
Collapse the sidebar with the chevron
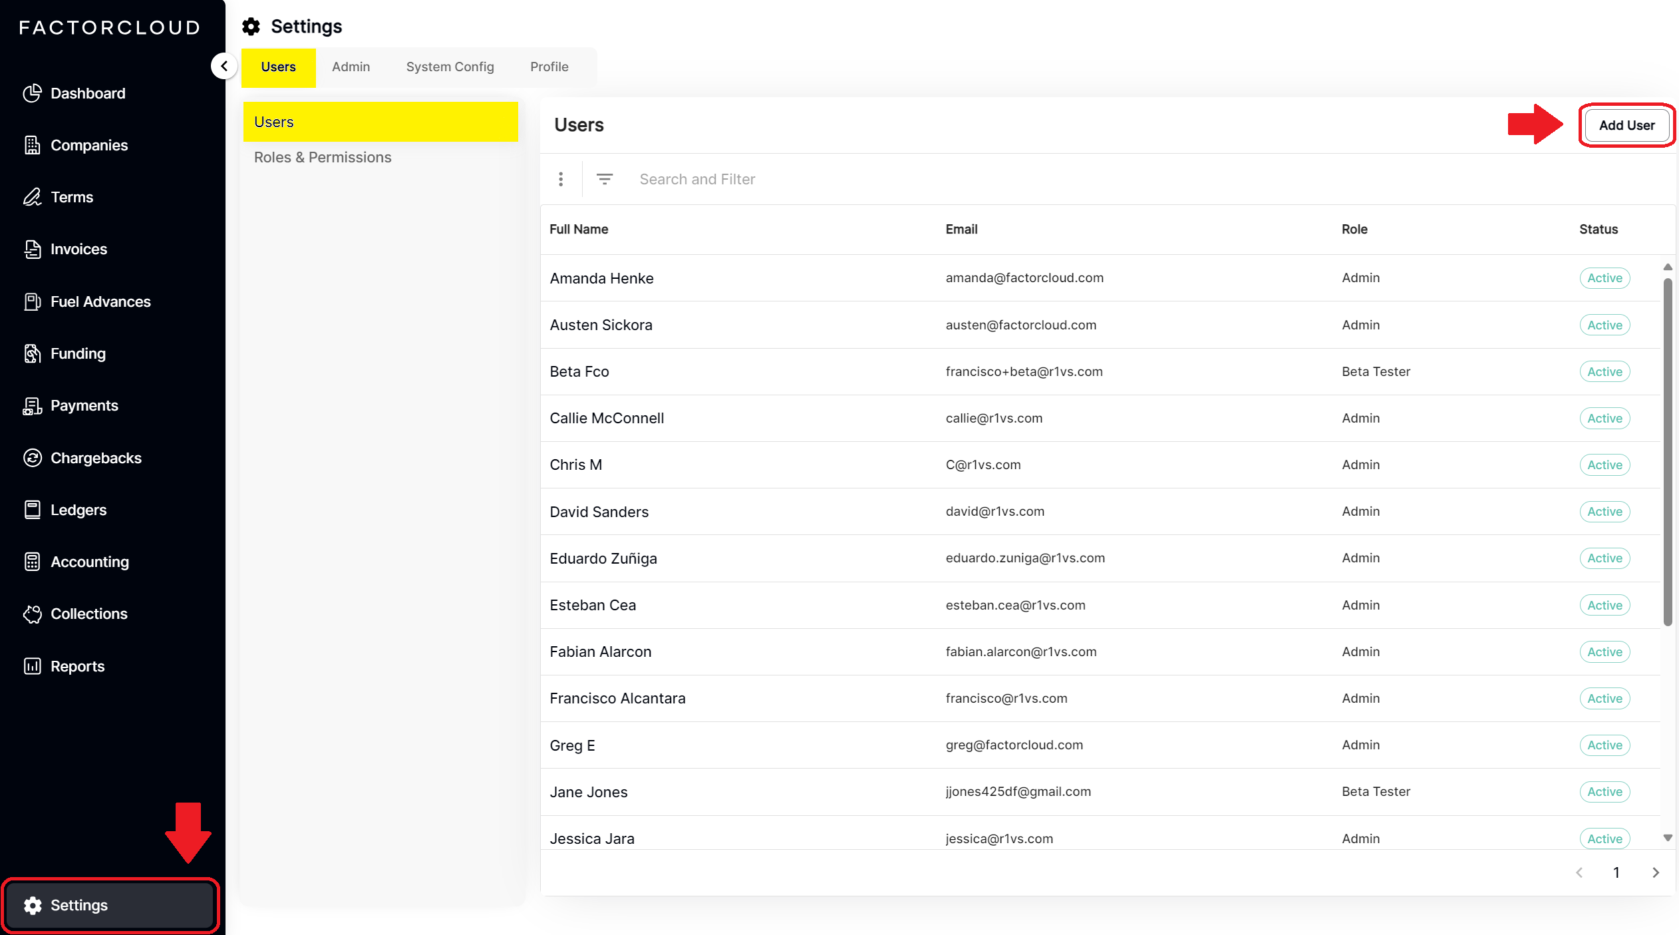[224, 66]
